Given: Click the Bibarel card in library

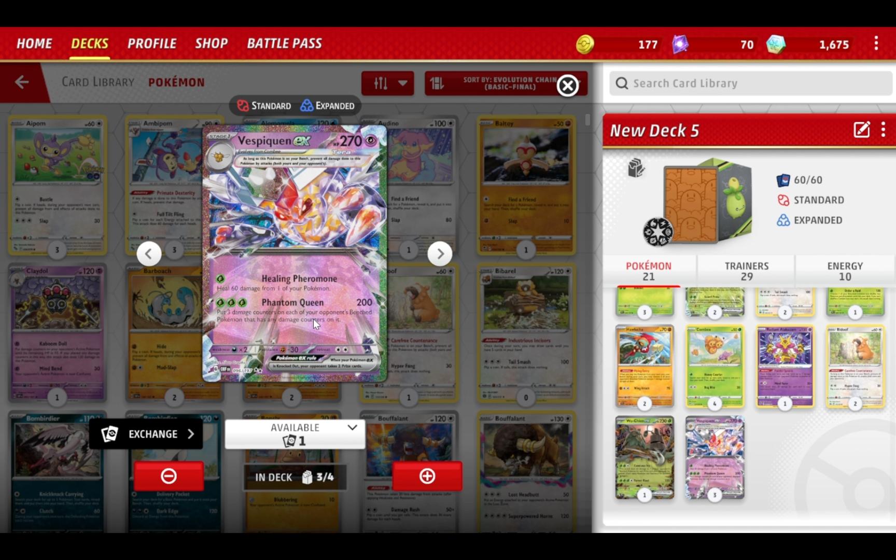Looking at the screenshot, I should [526, 333].
